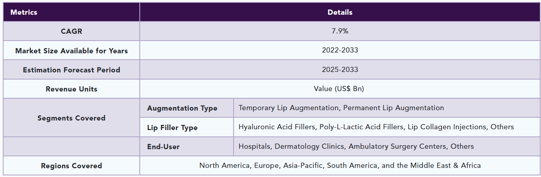The height and width of the screenshot is (177, 541).
Task: Select the Revenue Units label
Action: tap(71, 89)
